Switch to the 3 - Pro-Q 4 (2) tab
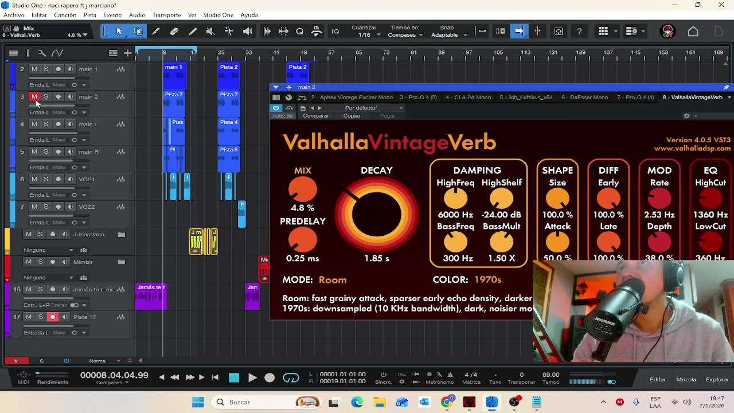This screenshot has height=413, width=734. coord(418,98)
